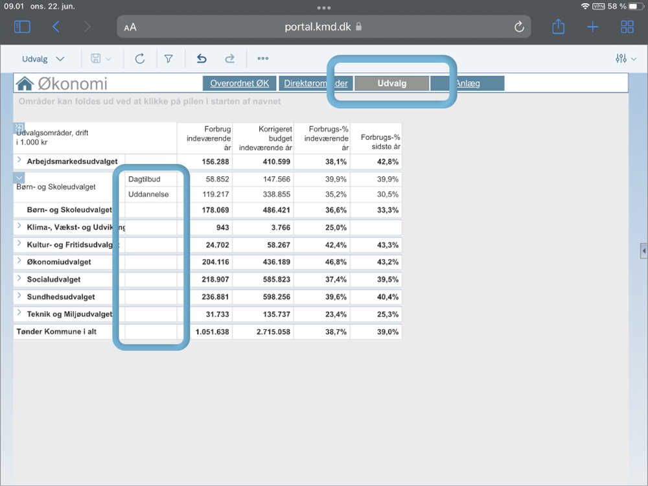648x486 pixels.
Task: Refresh report using toolbar refresh icon
Action: (x=139, y=59)
